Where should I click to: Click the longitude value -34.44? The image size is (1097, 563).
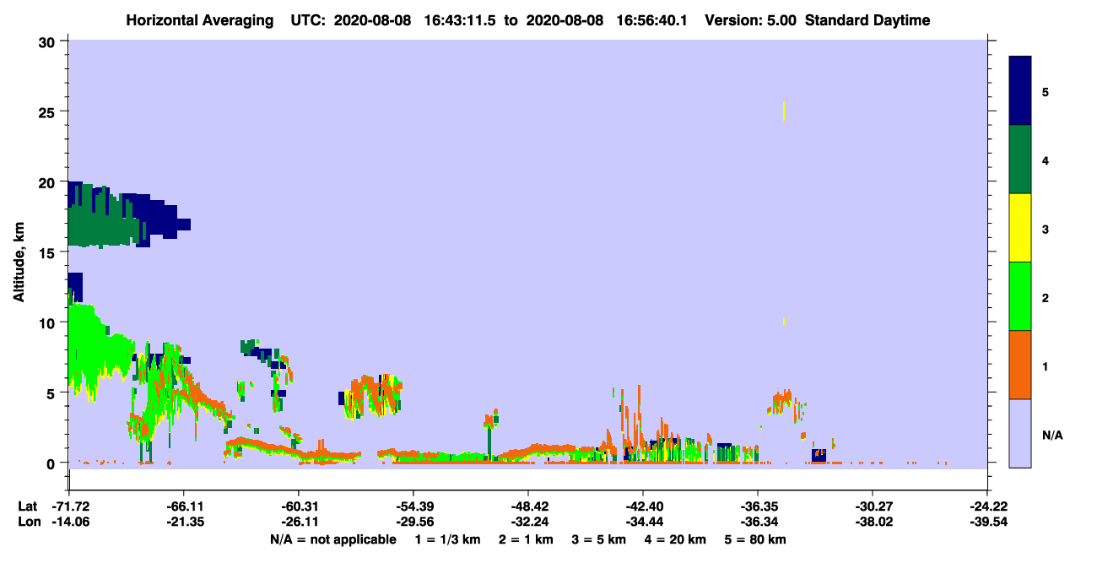(643, 522)
